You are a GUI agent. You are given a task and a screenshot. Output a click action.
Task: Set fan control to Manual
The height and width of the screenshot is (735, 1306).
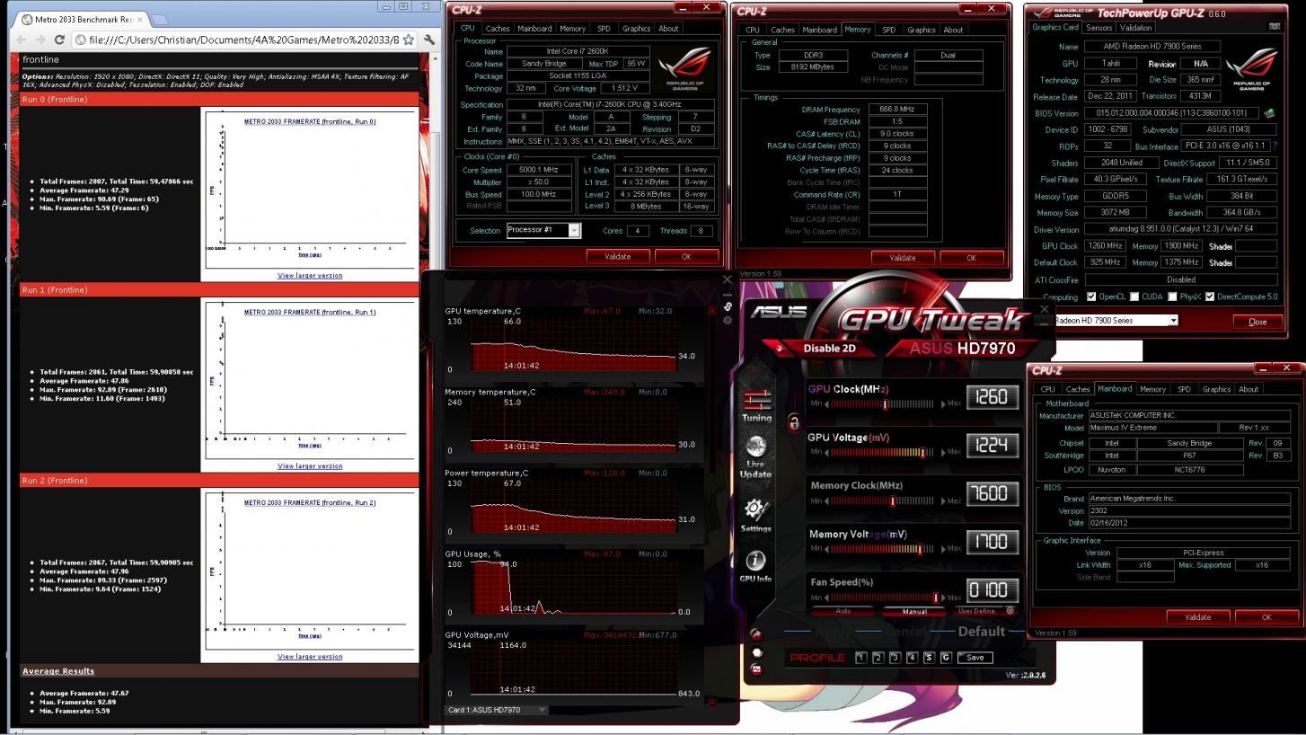pos(913,611)
